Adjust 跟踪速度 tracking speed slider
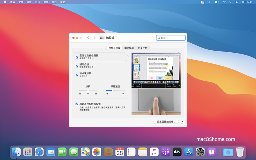Image resolution: width=256 pixels, height=160 pixels. point(115,90)
